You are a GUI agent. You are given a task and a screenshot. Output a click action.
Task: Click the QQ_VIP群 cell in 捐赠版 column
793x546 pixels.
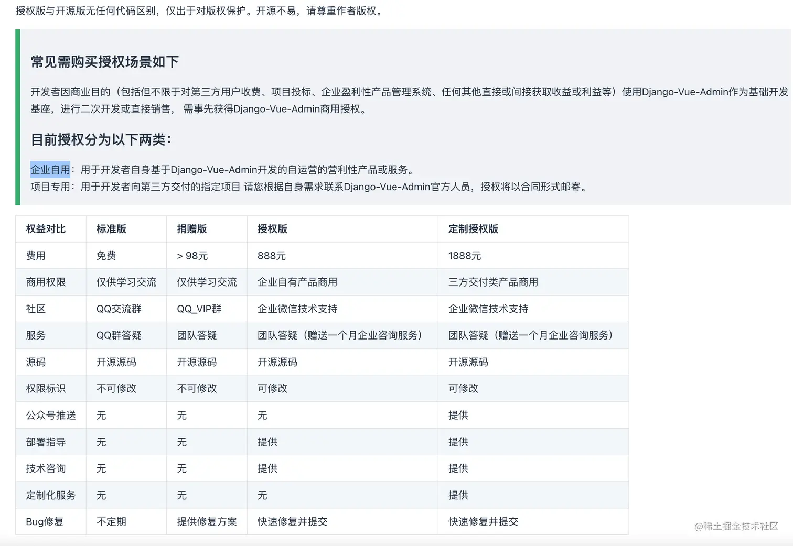(199, 309)
